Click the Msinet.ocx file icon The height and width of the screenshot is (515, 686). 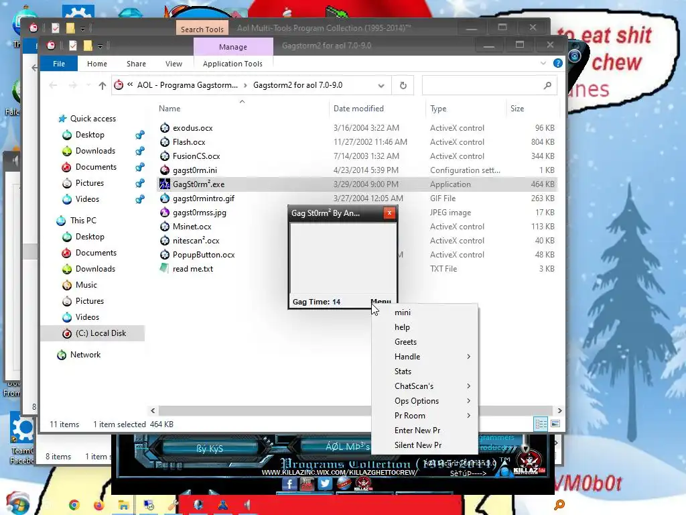[x=165, y=227]
